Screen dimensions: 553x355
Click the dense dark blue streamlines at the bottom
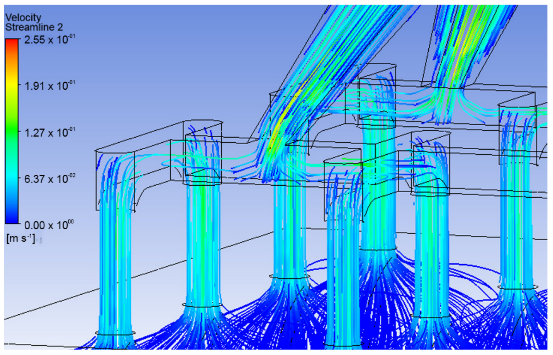click(x=378, y=329)
